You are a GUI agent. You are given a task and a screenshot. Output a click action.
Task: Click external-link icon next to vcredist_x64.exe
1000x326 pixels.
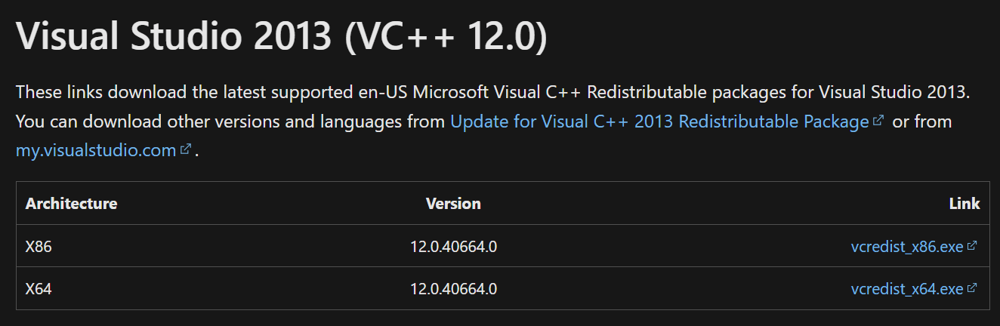point(972,288)
